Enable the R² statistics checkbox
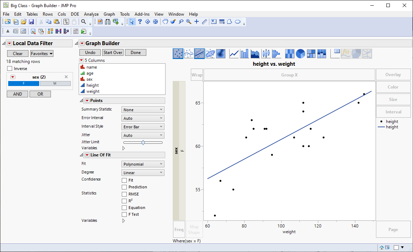This screenshot has height=252, width=413. click(124, 201)
